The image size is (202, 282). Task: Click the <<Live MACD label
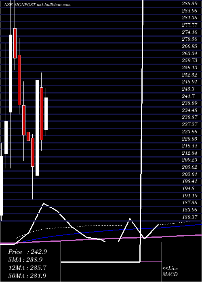(x=170, y=271)
